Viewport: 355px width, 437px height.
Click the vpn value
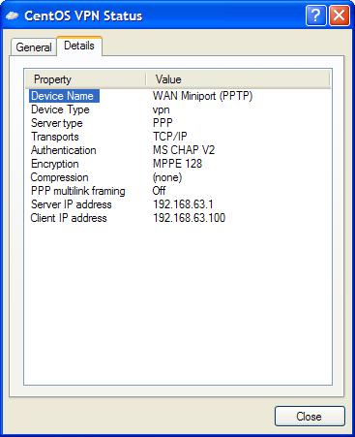[x=161, y=109]
